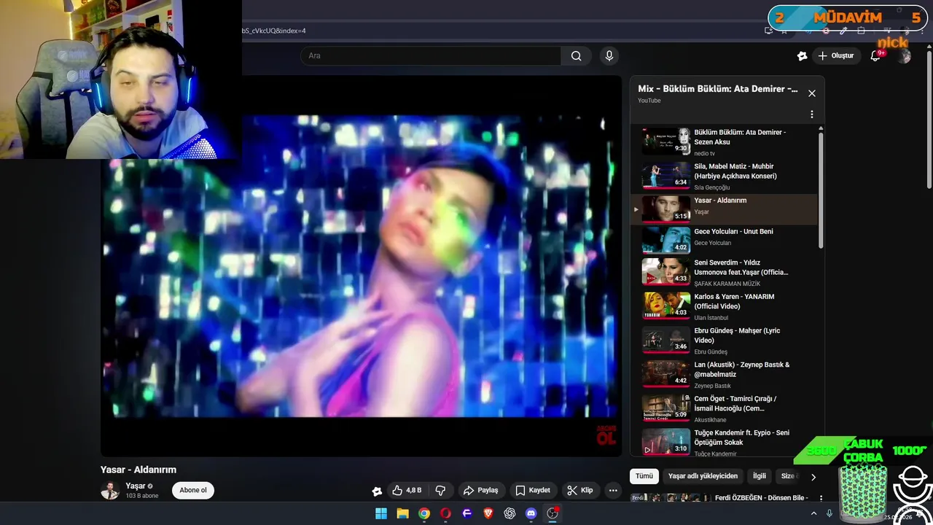Click the playlist panel scrollbar

(x=821, y=190)
